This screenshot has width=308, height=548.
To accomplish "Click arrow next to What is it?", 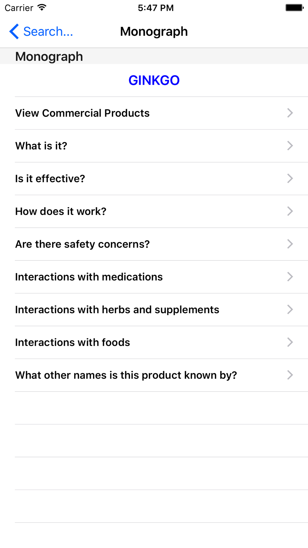I will coord(290,146).
